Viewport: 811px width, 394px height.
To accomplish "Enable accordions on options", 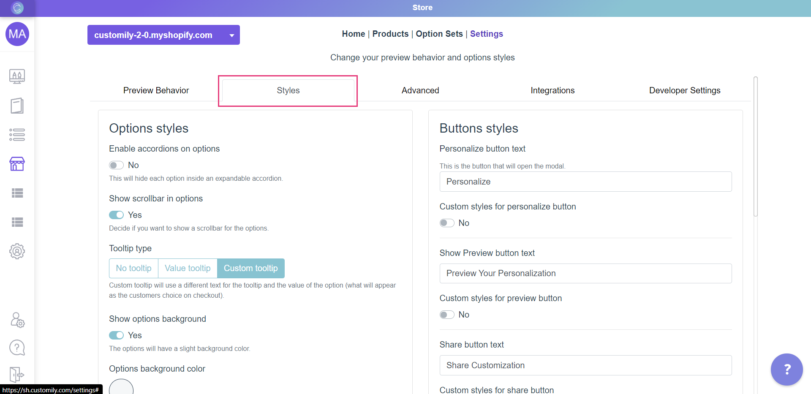I will [116, 165].
